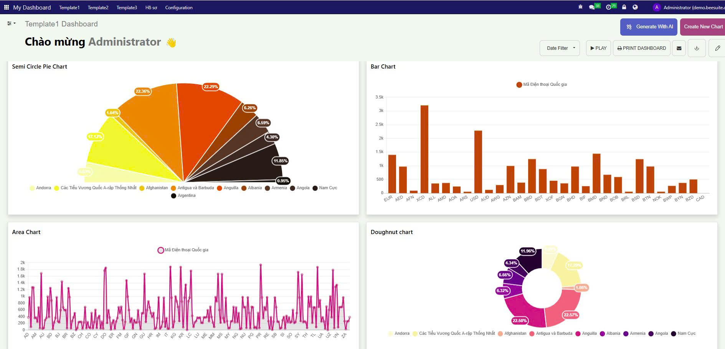
Task: Click the globe icon in top bar
Action: click(635, 7)
